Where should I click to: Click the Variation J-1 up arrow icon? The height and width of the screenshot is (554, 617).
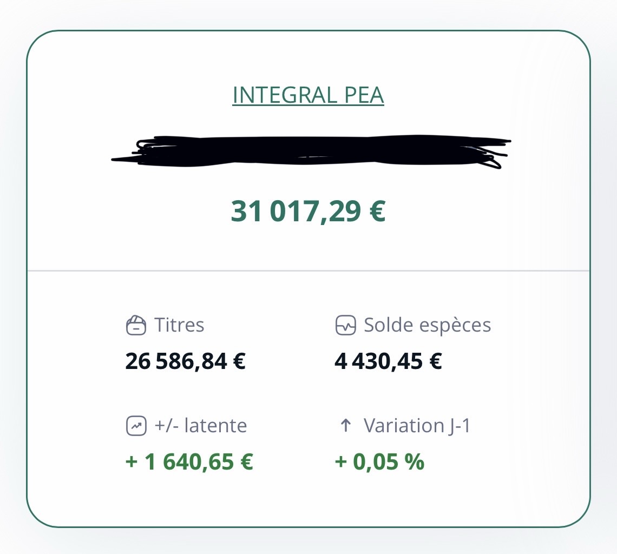[345, 426]
